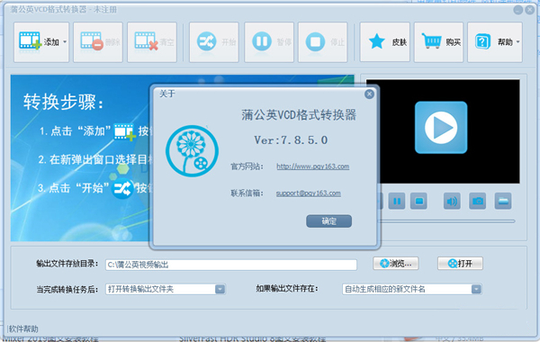Click the 转换步骤 heading text

[x=64, y=103]
